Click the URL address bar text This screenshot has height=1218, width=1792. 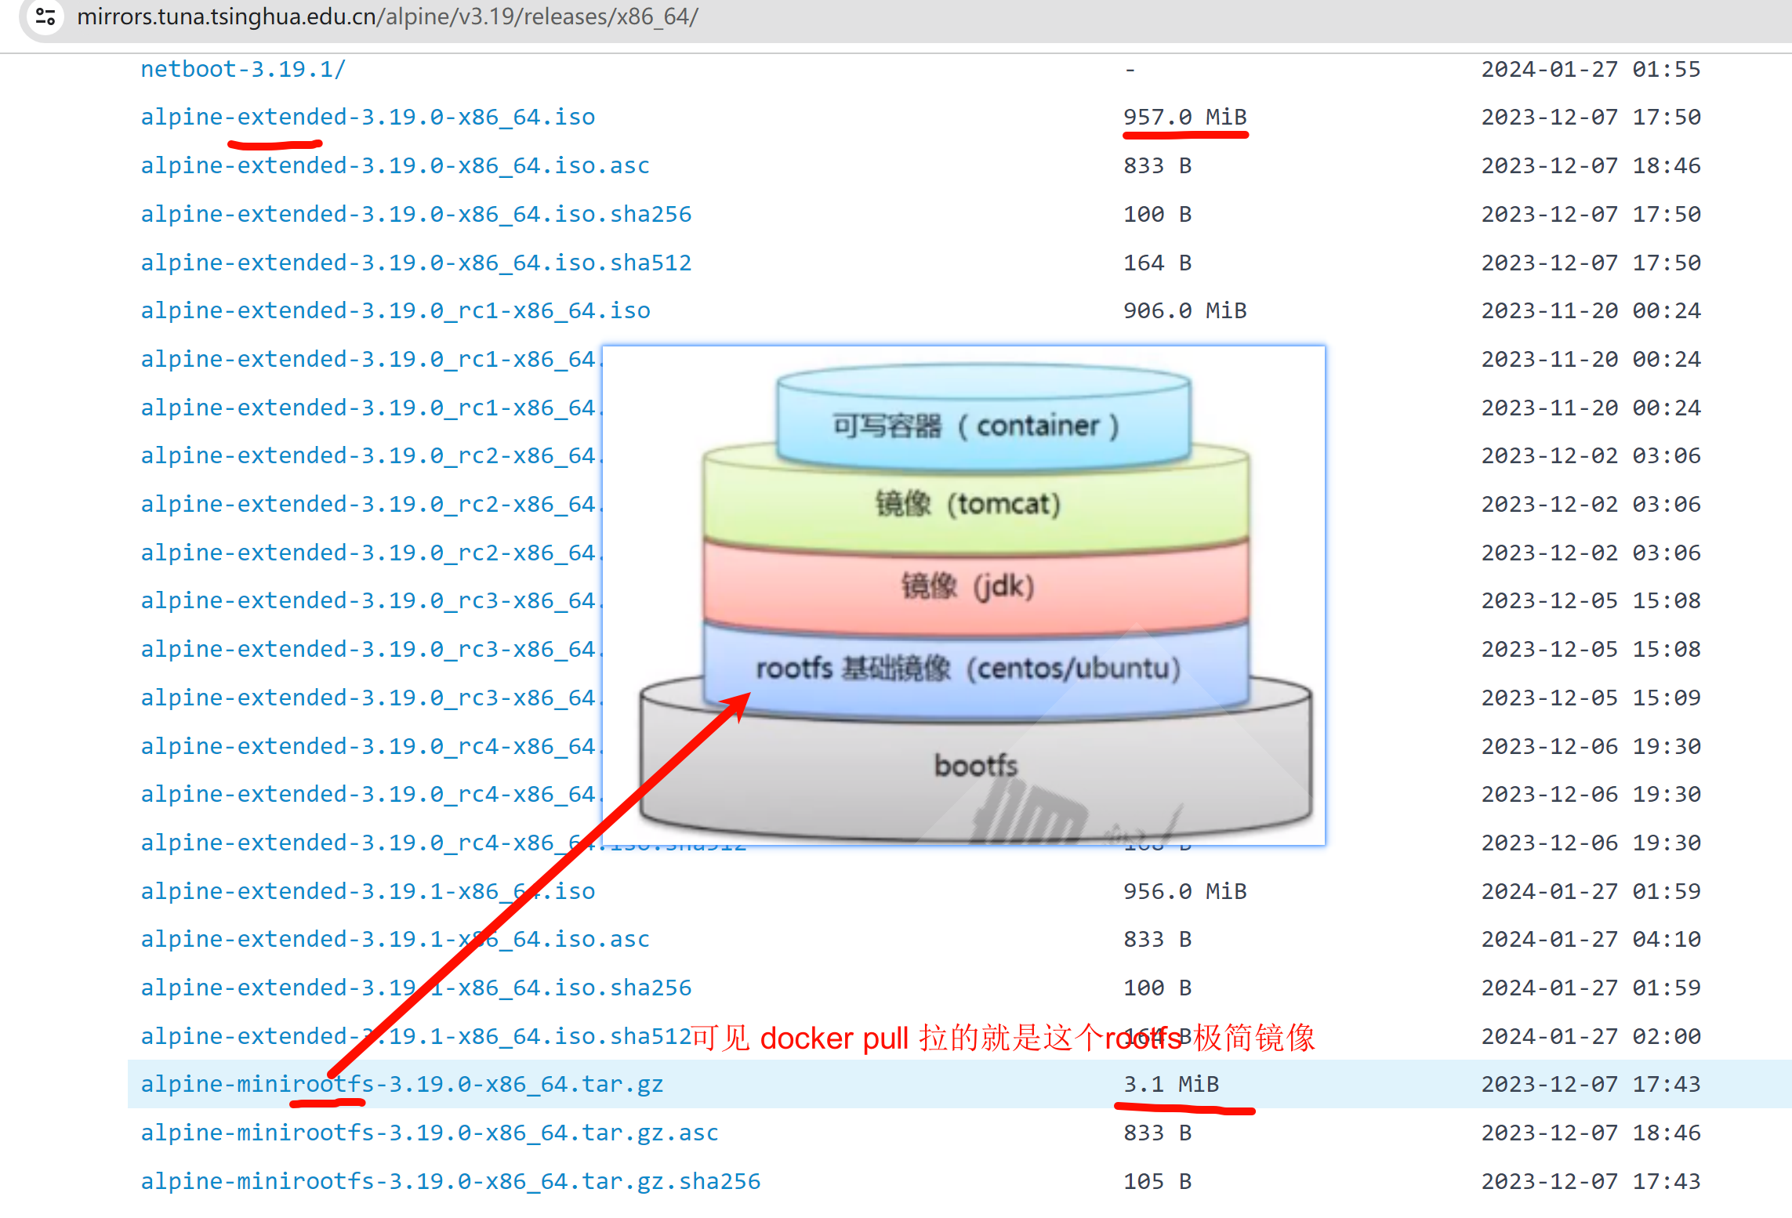pos(387,16)
